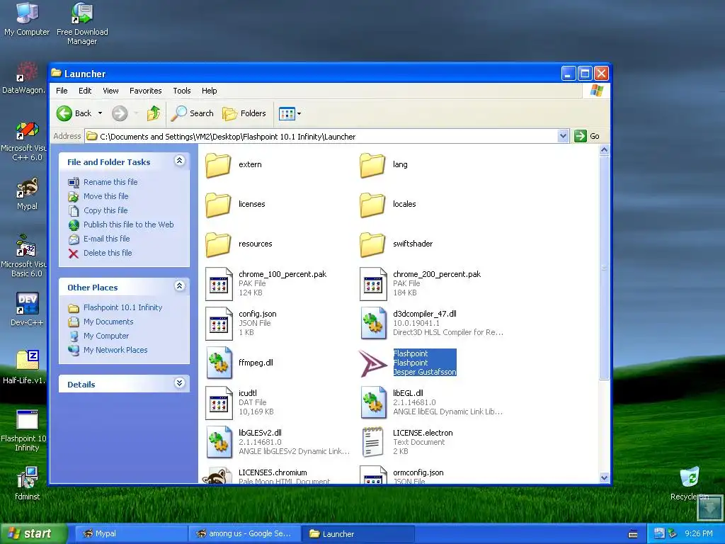Select the libGLESv2.dll file icon
Viewport: 725px width, 544px height.
(219, 443)
